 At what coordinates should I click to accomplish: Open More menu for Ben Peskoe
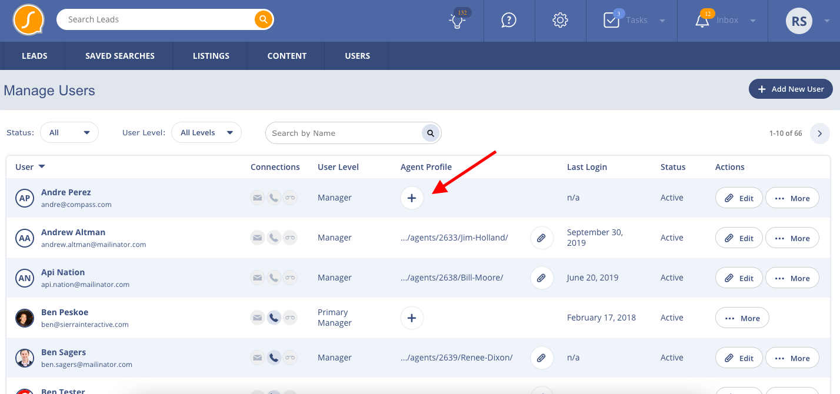(742, 318)
